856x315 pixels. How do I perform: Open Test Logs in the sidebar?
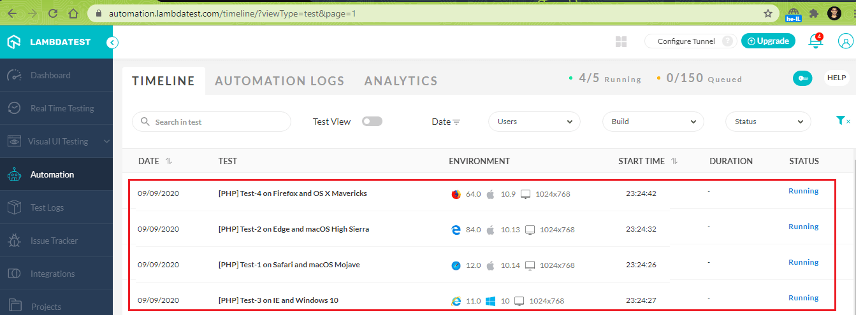[x=56, y=207]
